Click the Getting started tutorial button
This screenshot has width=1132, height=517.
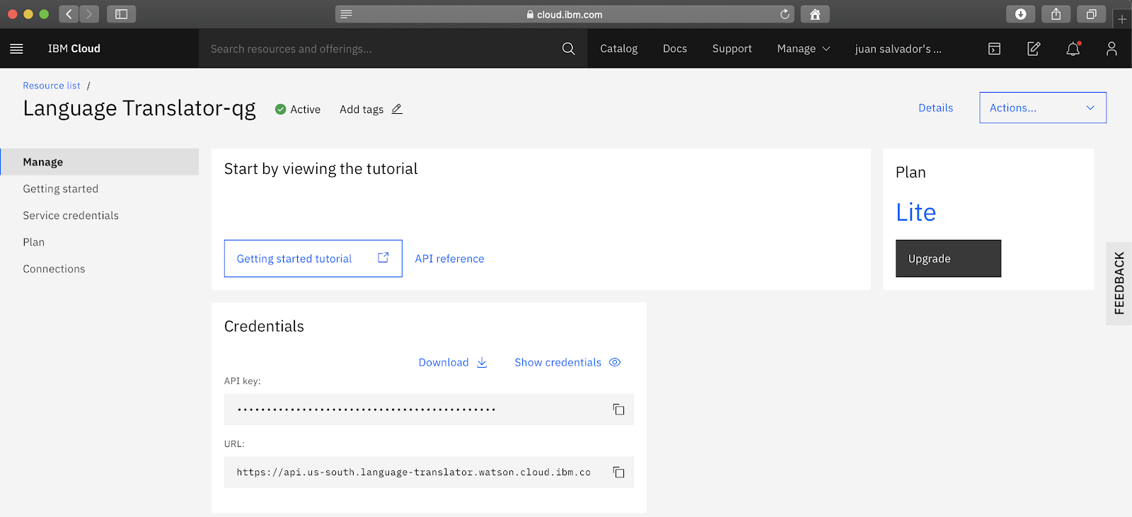click(x=313, y=258)
